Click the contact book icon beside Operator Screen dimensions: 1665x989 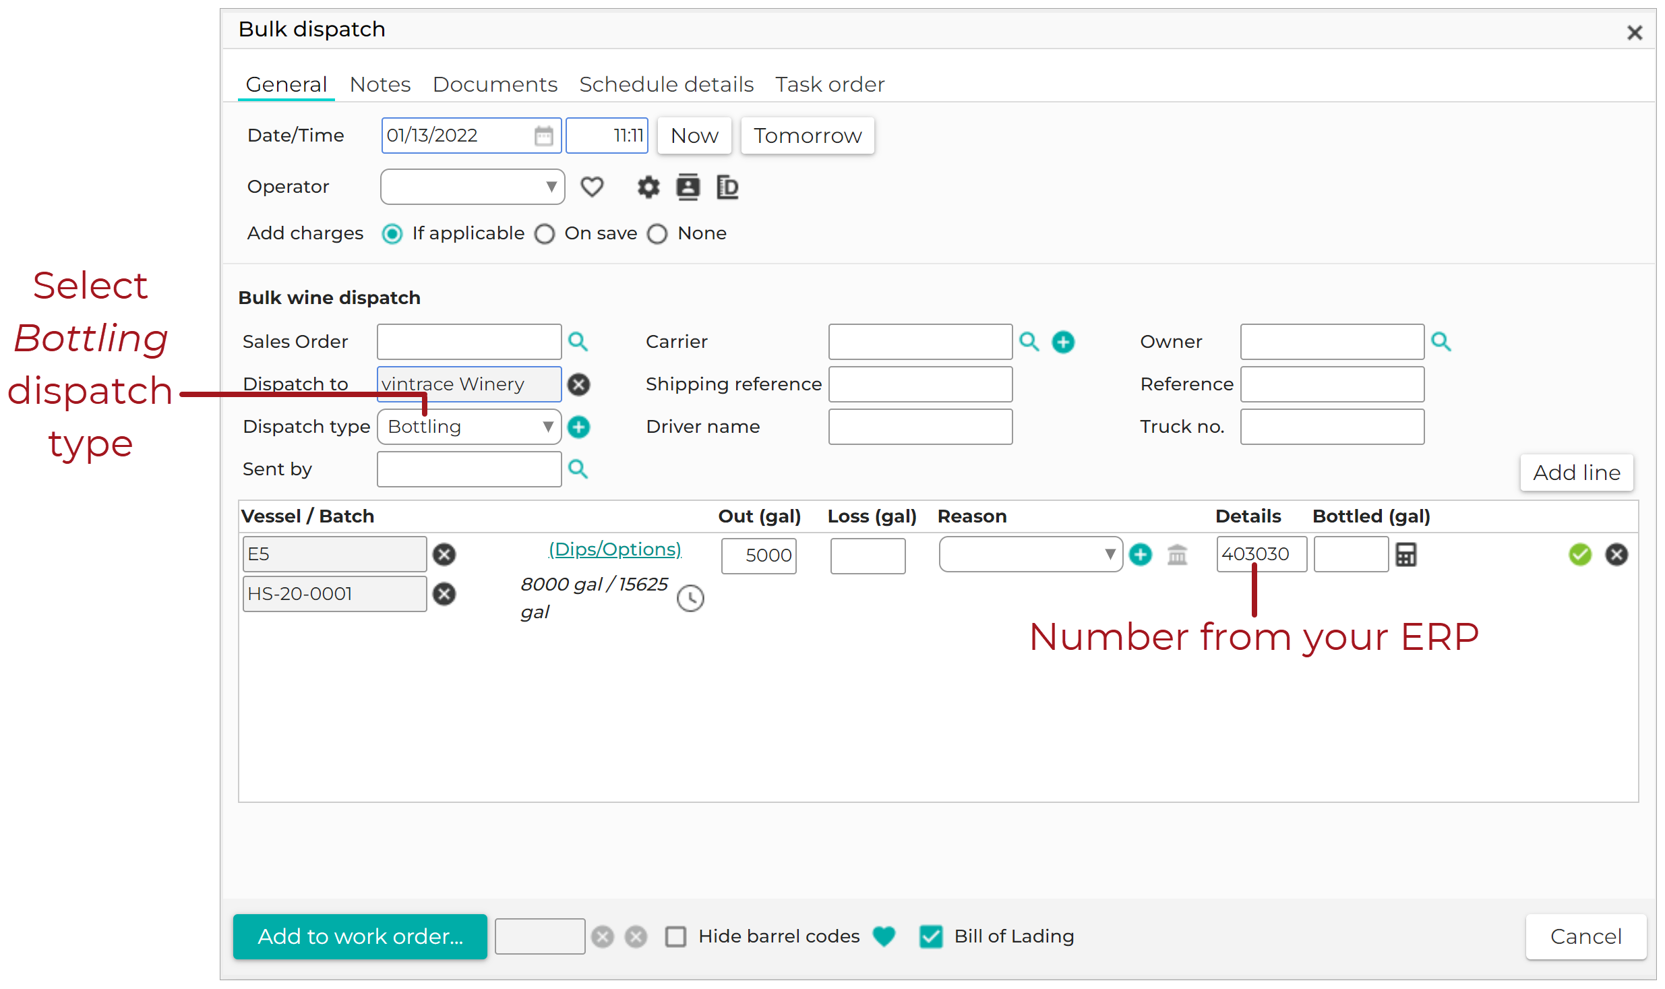click(688, 187)
